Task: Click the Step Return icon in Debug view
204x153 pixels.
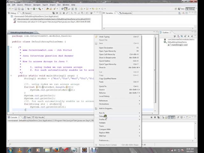Action: point(79,13)
